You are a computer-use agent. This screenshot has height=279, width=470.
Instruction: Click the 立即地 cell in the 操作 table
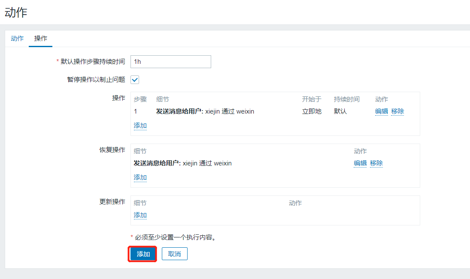312,111
